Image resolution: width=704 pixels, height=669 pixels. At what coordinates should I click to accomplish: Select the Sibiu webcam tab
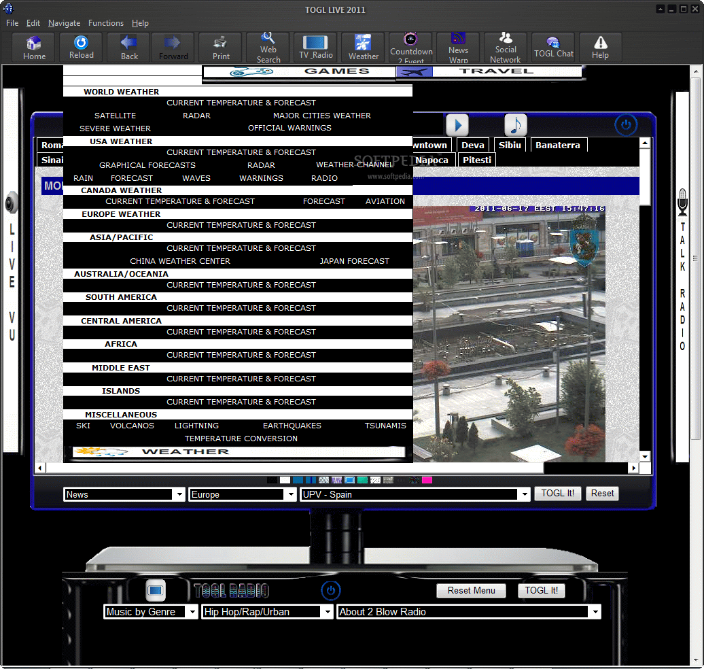(510, 145)
